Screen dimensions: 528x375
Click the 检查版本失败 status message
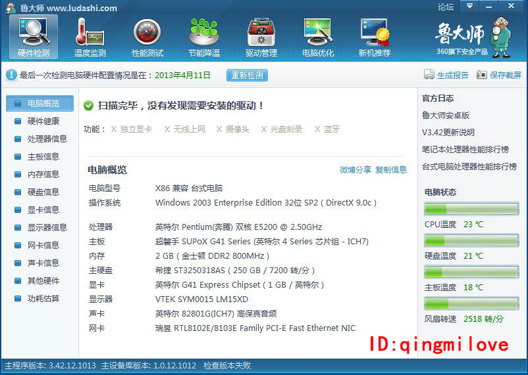[x=227, y=366]
